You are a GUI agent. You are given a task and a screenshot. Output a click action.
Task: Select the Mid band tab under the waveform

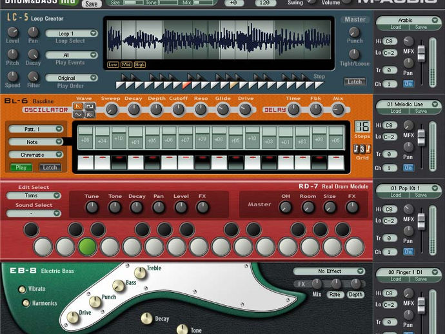[126, 64]
